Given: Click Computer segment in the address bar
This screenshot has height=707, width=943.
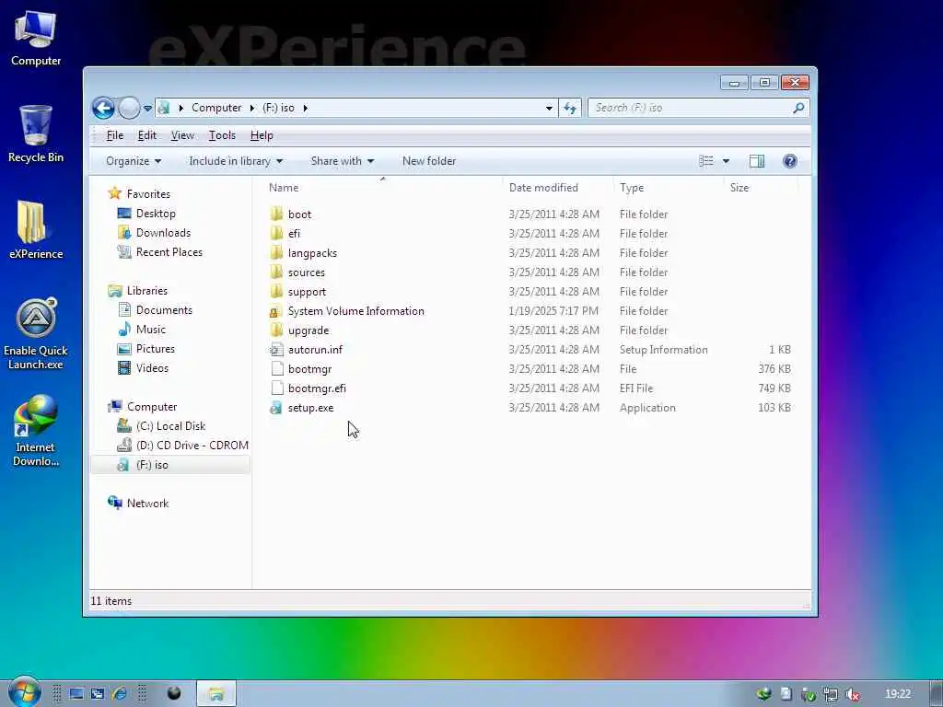Looking at the screenshot, I should (216, 108).
